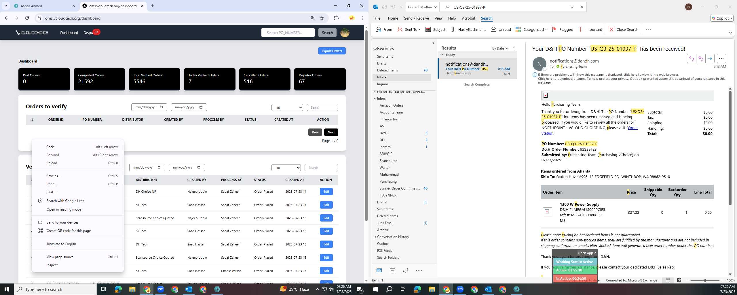Image resolution: width=737 pixels, height=295 pixels.
Task: Expand Outlook ribbon collapse chevron
Action: pos(730,33)
